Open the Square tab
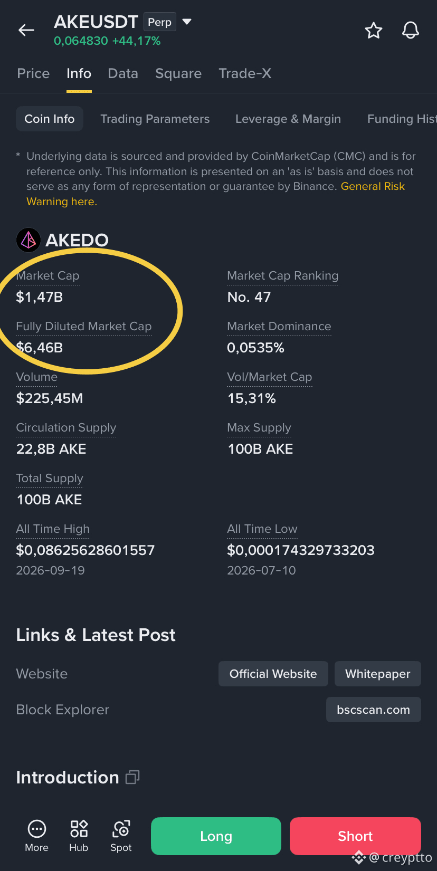This screenshot has height=871, width=437. coord(178,73)
